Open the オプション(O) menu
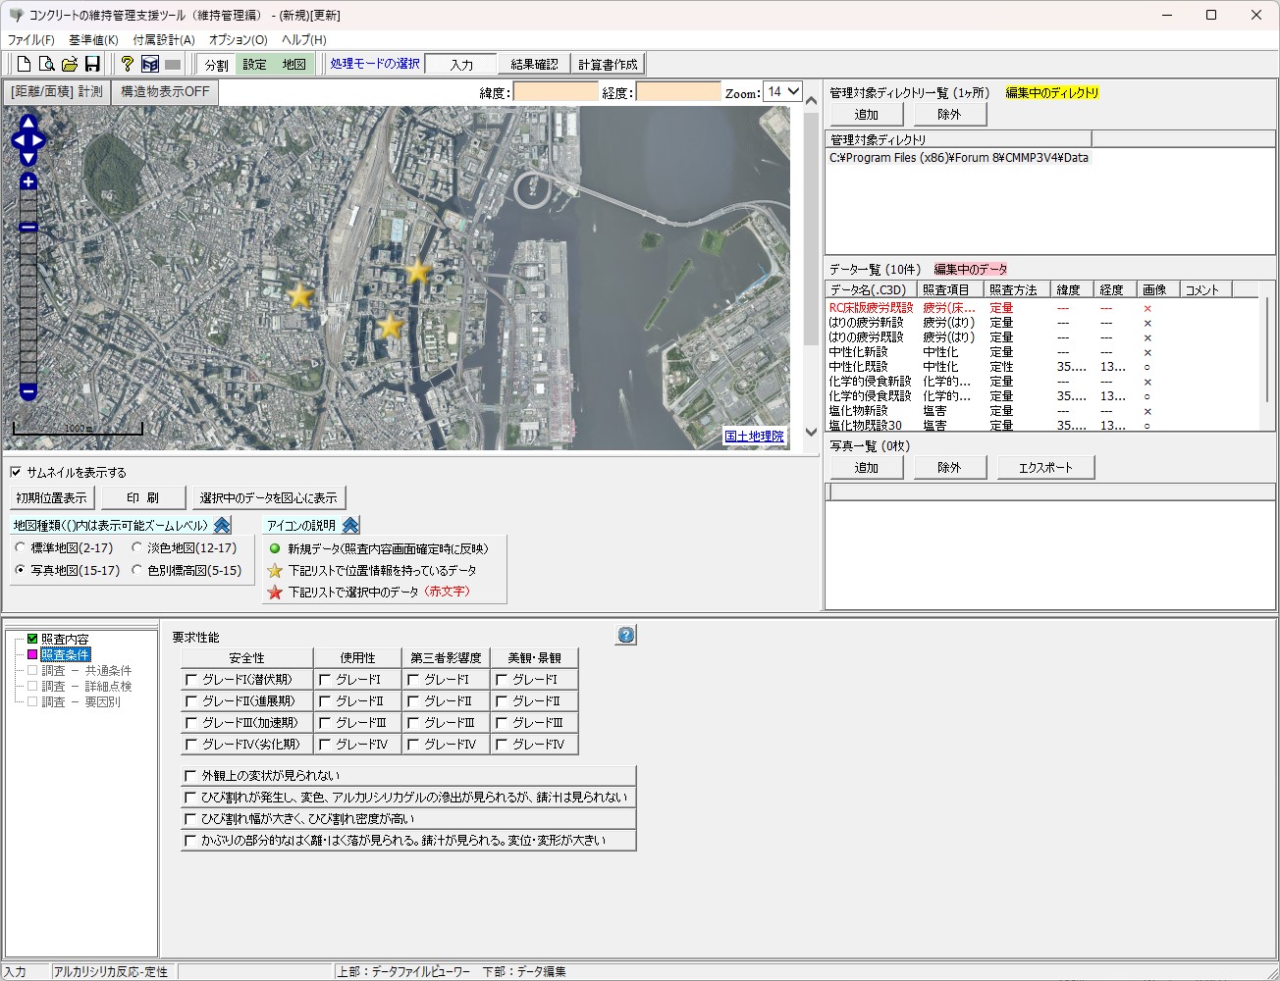 coord(238,40)
